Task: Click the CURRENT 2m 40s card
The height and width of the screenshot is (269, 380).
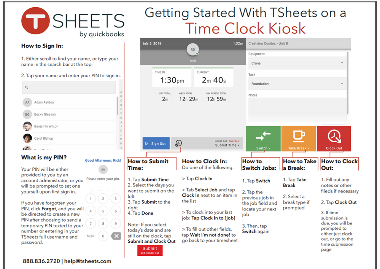Action: pos(214,77)
